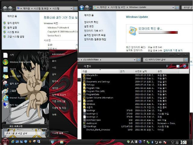Click 시스템 종료 shut down button

(58, 133)
